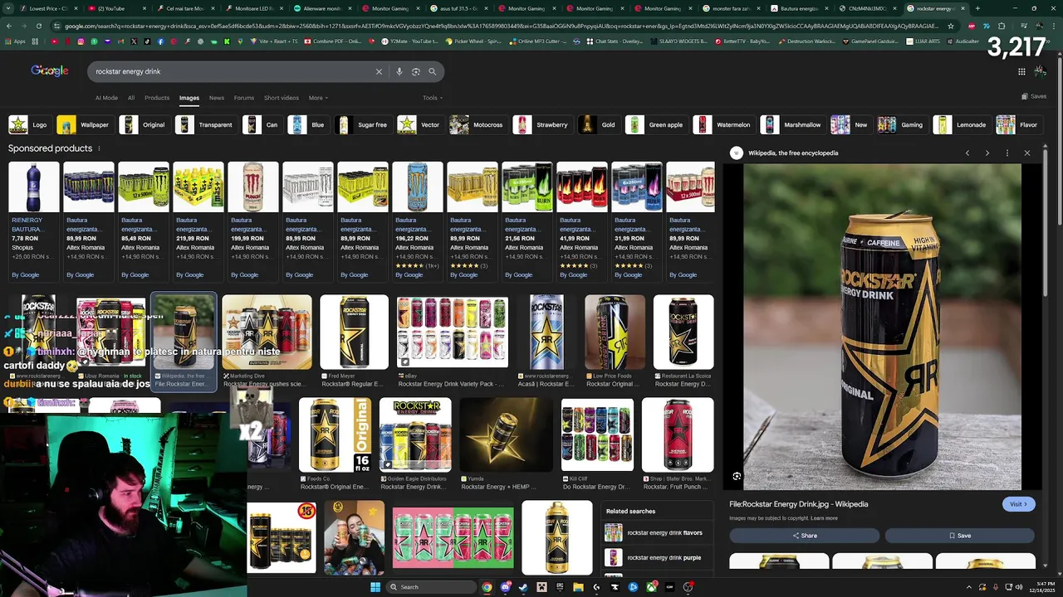Open Saves collection link

(x=1034, y=96)
